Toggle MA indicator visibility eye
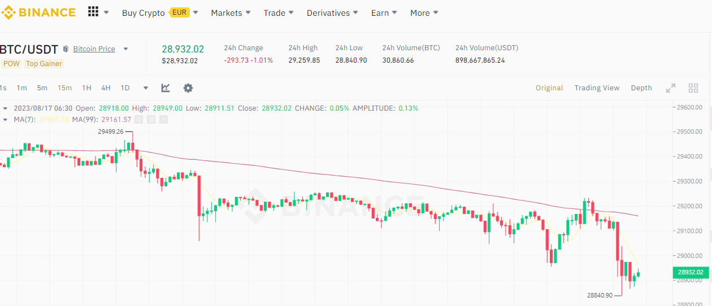This screenshot has height=306, width=712. (138, 119)
